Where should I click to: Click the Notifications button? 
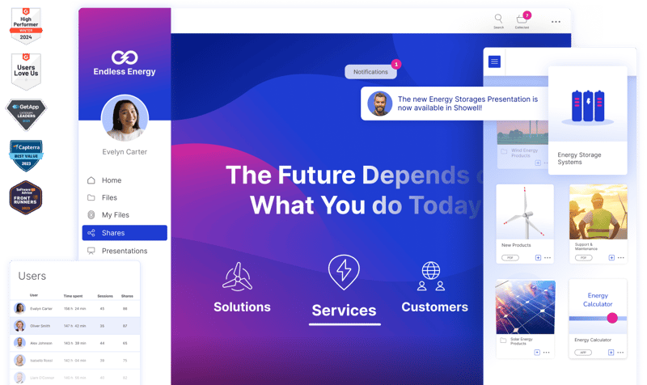(370, 72)
